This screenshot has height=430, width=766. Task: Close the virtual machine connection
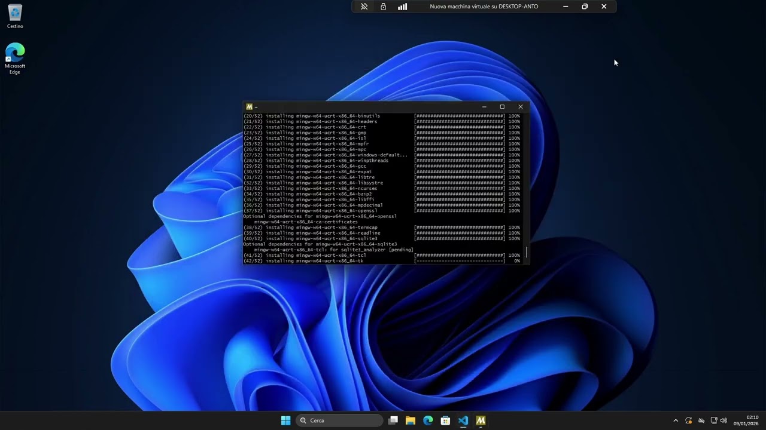pos(604,7)
